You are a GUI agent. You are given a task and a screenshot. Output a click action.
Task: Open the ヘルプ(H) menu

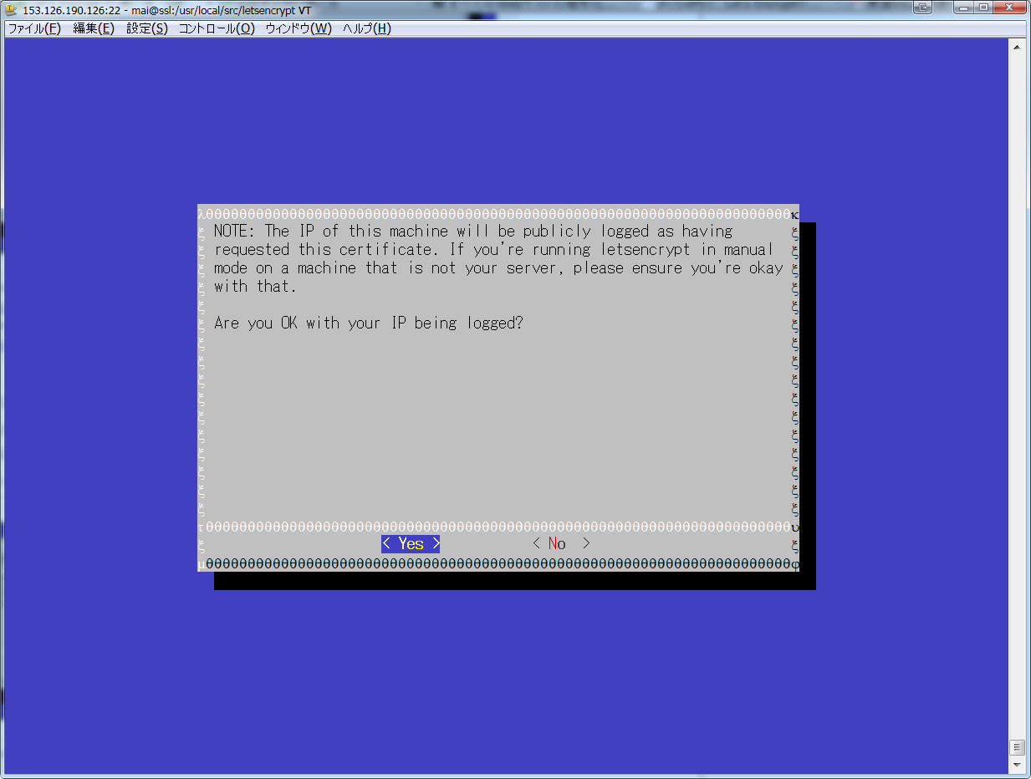pyautogui.click(x=366, y=28)
